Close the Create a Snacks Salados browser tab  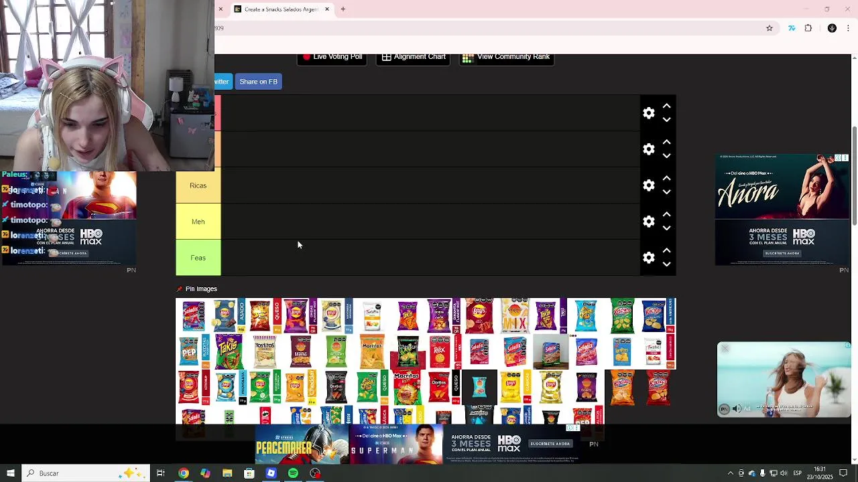tap(327, 9)
